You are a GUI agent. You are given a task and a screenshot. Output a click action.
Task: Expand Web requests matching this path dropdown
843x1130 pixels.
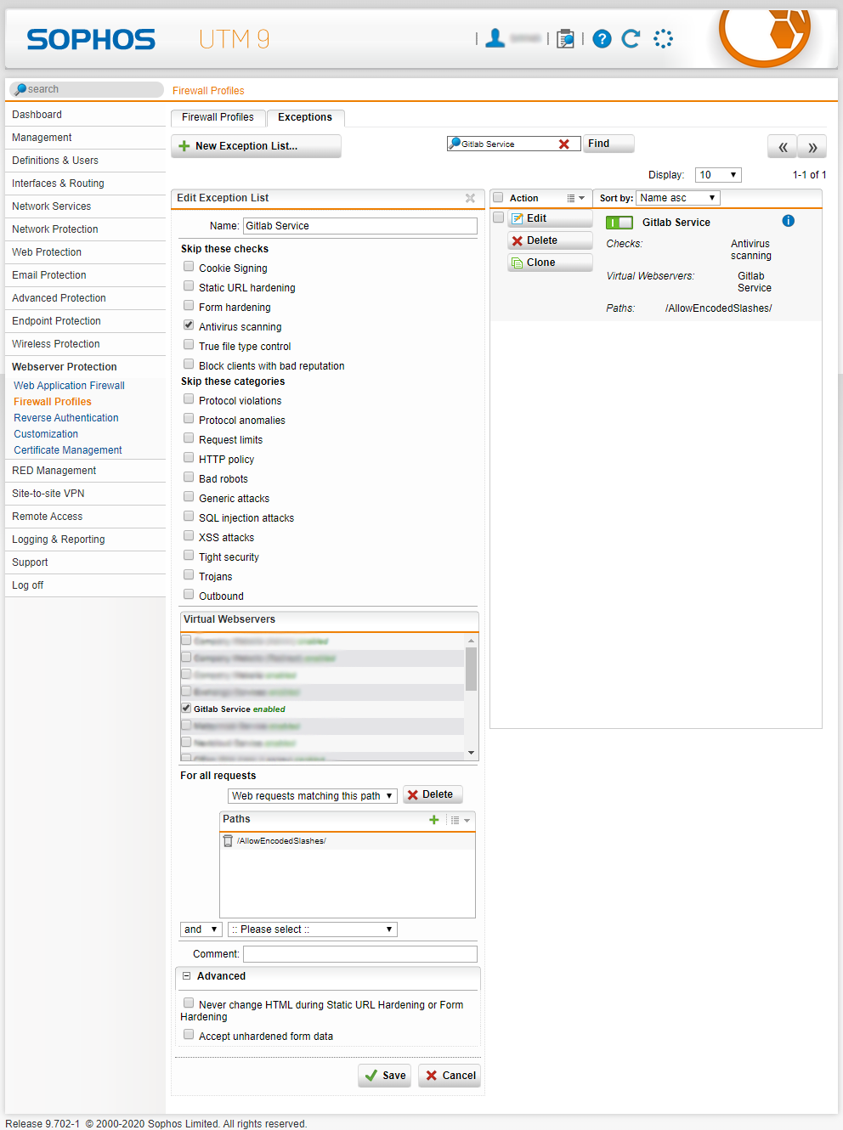point(312,796)
